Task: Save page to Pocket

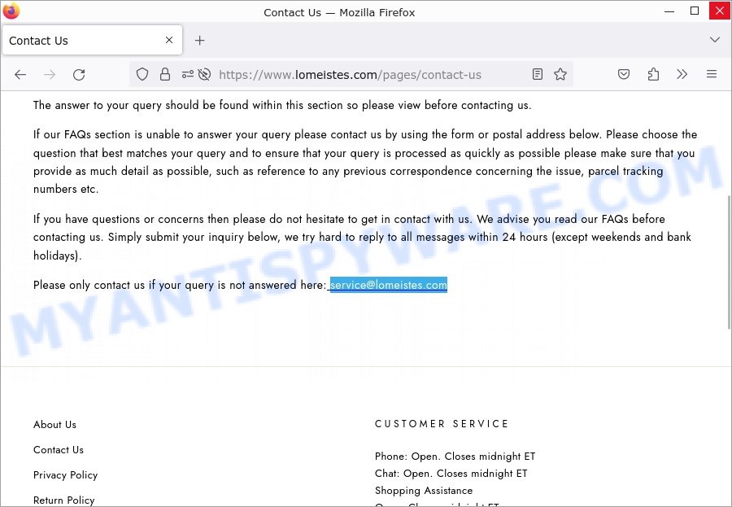Action: 624,74
